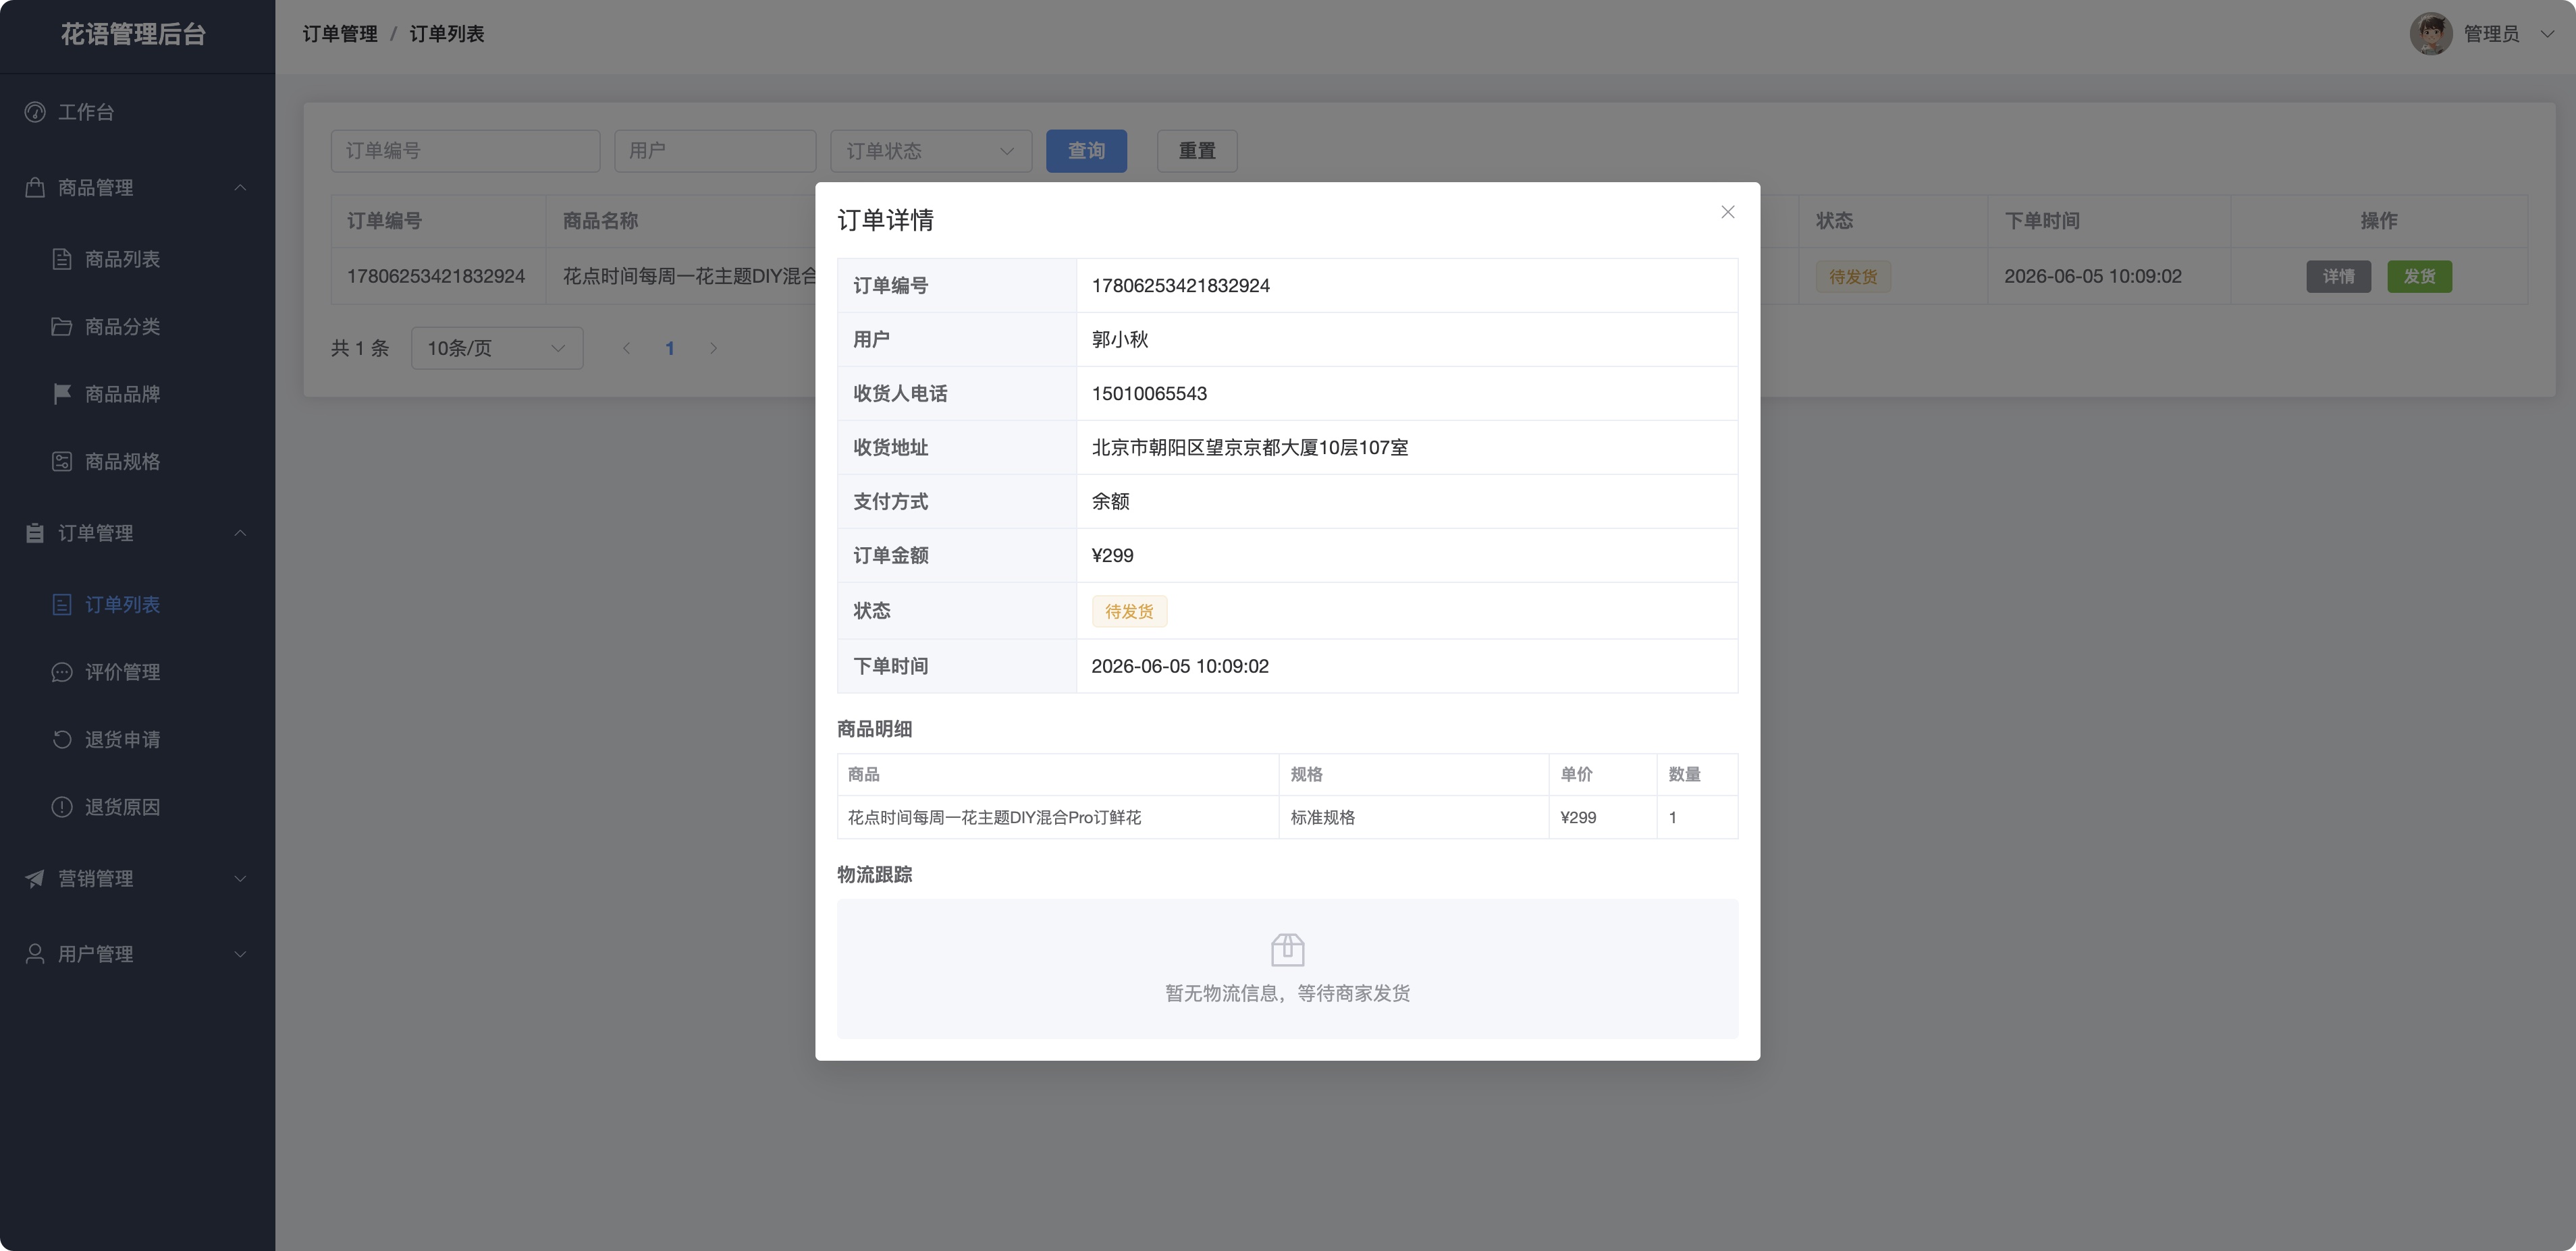Click the address 北京市朝阳区望京京都大厦10层107室
The width and height of the screenshot is (2576, 1251).
1249,447
